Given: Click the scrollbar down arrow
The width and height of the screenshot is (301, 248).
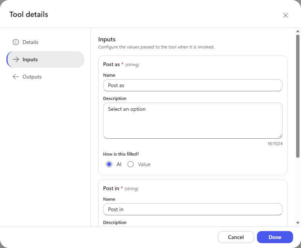Looking at the screenshot, I should (298, 223).
